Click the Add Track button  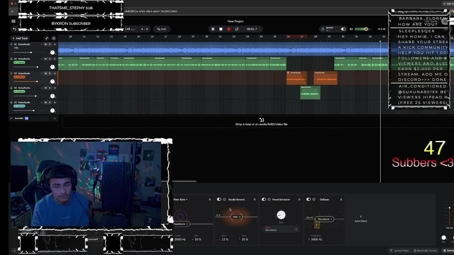(20, 38)
